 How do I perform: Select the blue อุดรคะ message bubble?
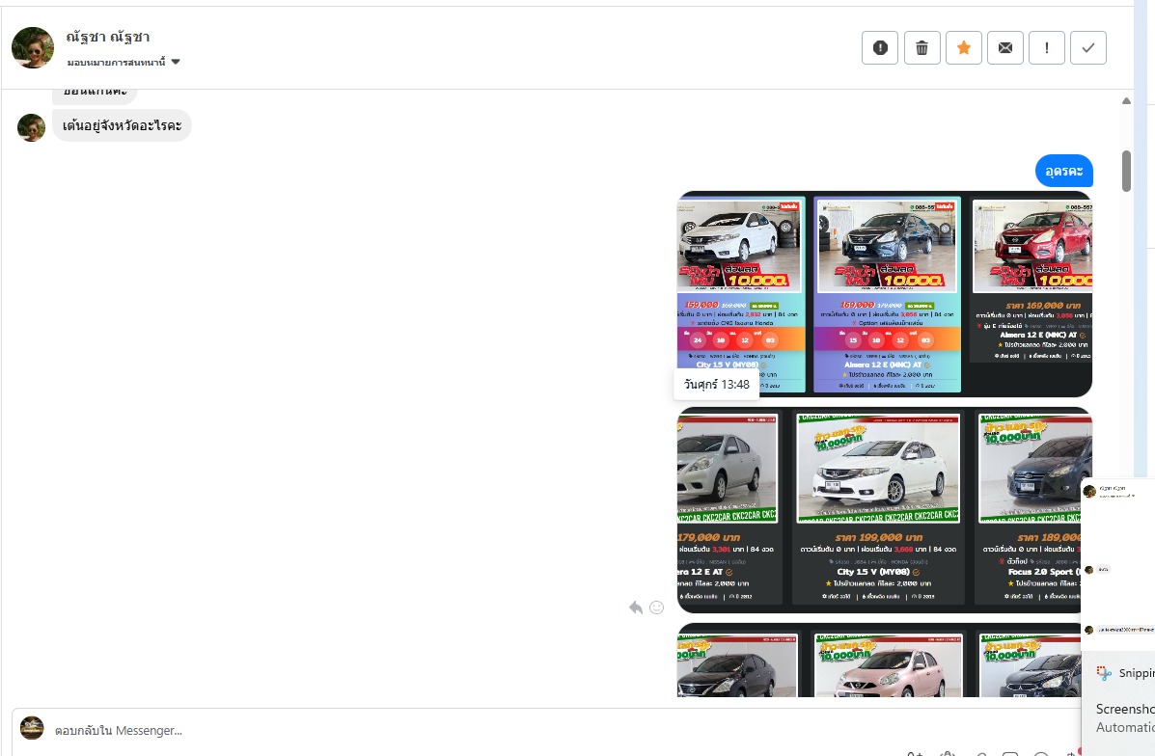[x=1063, y=171]
